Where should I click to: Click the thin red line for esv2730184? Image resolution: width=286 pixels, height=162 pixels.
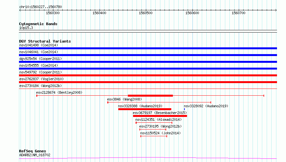click(148, 89)
